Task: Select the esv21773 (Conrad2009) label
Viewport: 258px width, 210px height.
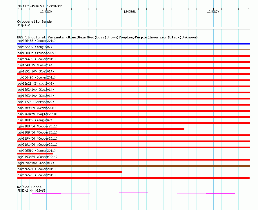Action: [36, 102]
